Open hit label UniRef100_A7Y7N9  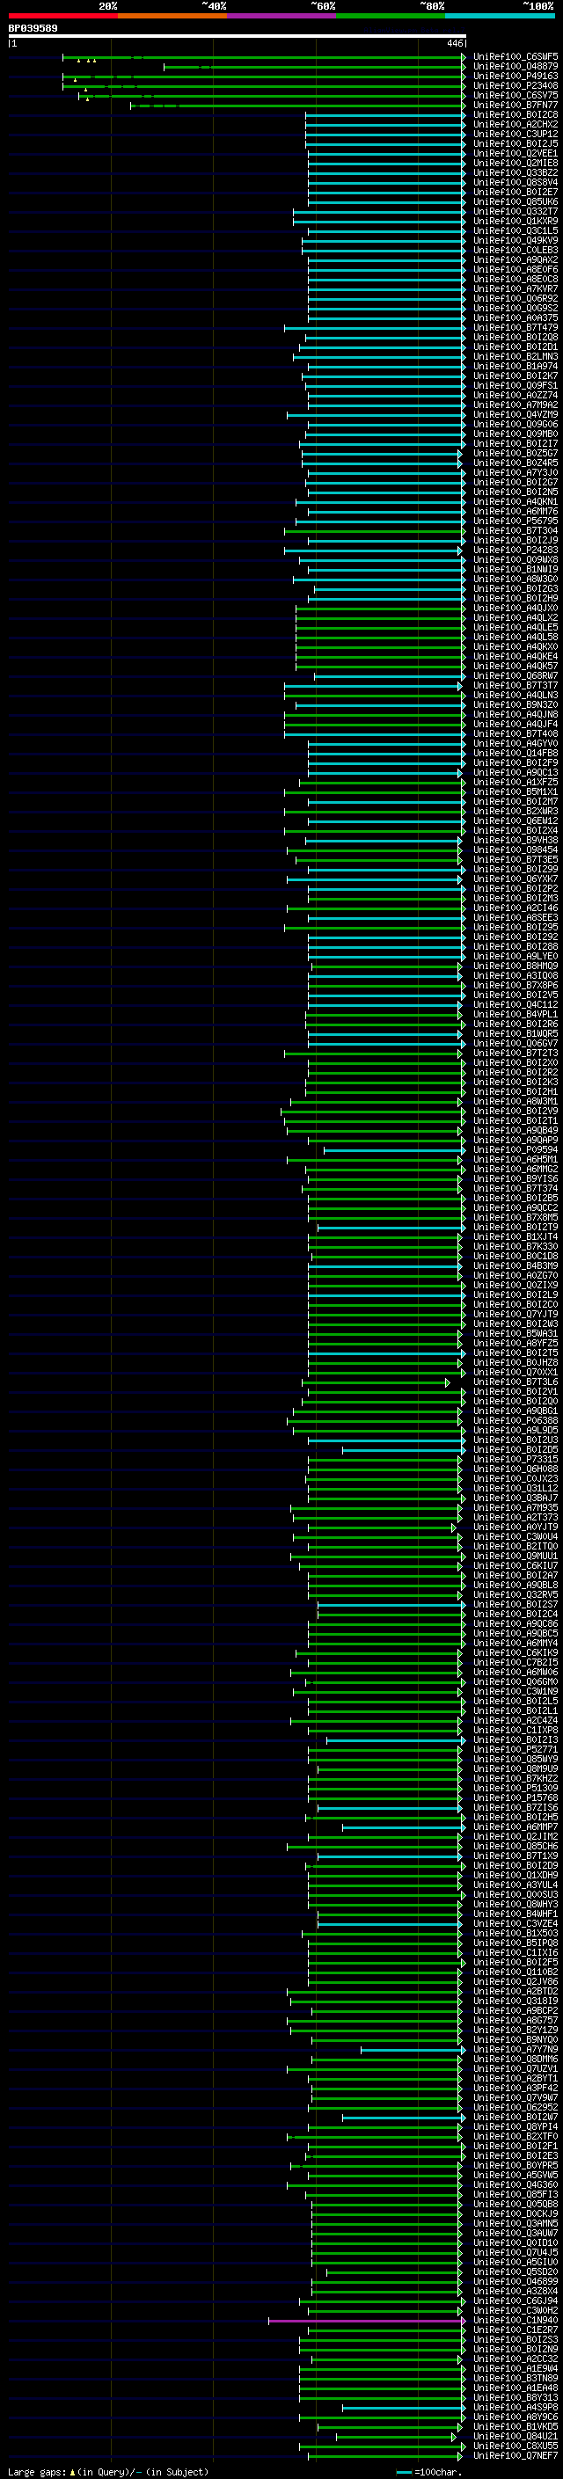(x=515, y=2050)
